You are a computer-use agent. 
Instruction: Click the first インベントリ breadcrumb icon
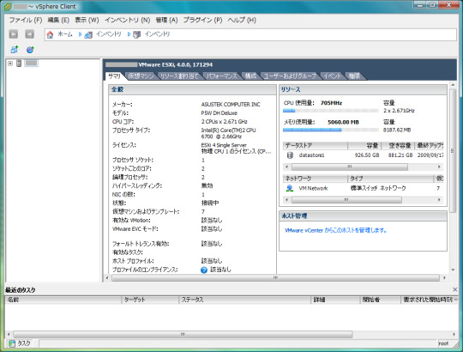coord(88,35)
